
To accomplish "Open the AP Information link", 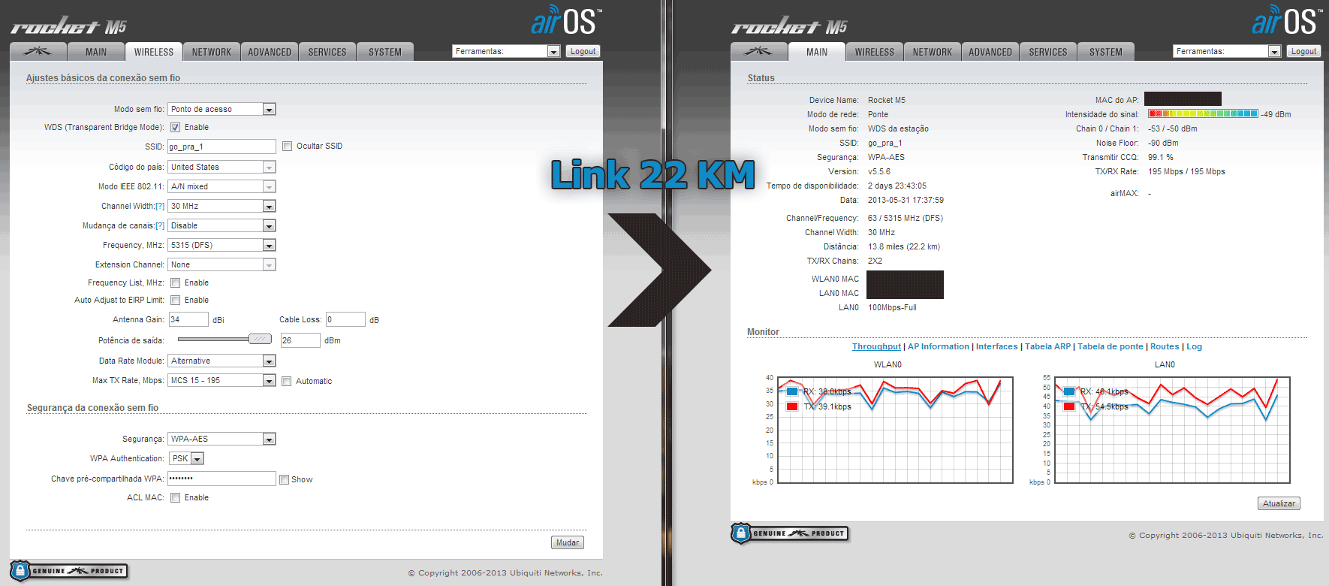I will tap(939, 346).
